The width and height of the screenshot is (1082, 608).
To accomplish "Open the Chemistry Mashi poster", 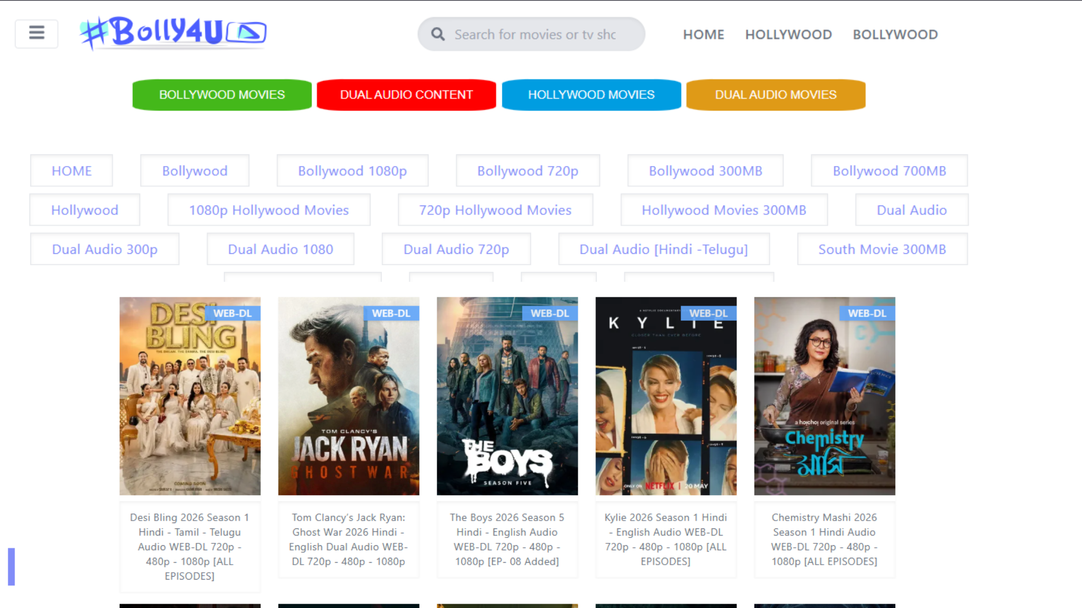I will point(825,396).
